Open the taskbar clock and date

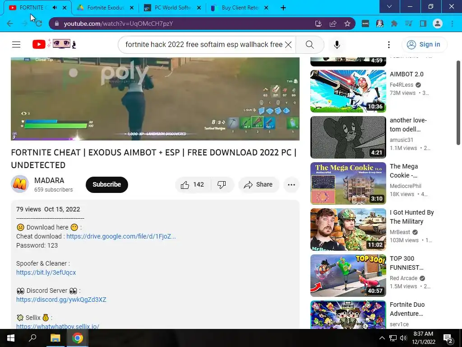(423, 338)
